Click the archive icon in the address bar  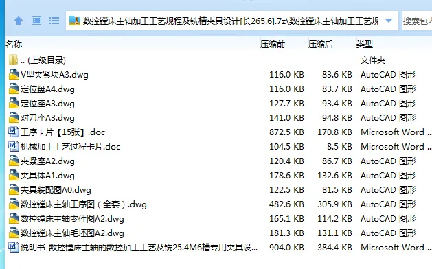click(x=75, y=21)
